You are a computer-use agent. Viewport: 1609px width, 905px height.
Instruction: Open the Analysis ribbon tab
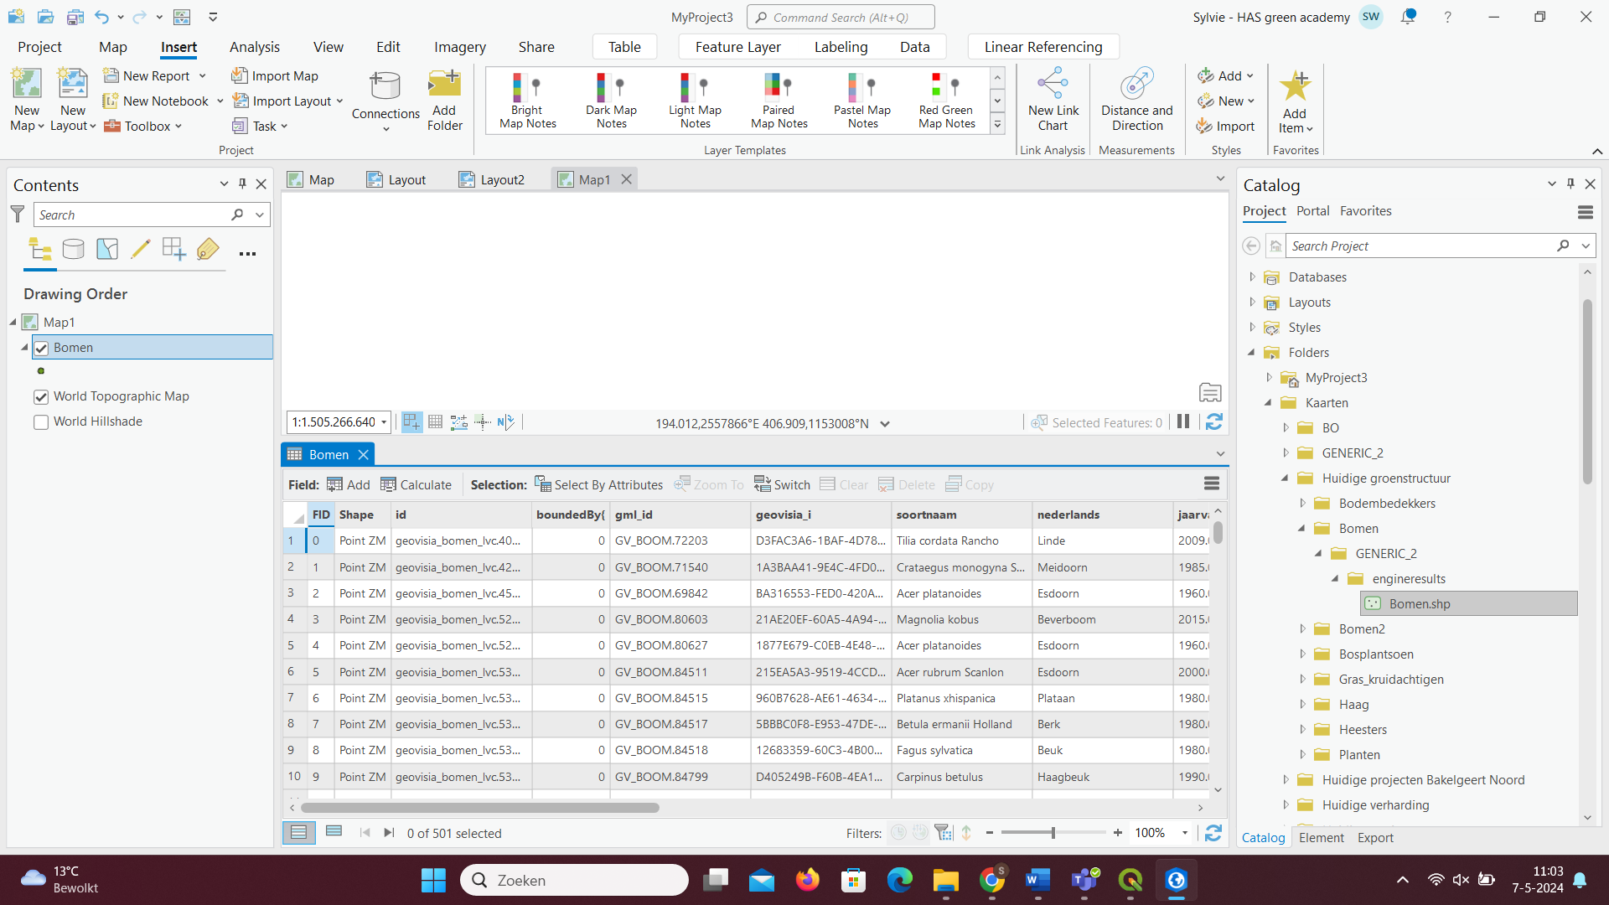point(254,47)
